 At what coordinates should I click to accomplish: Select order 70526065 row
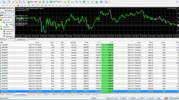(x=89, y=45)
